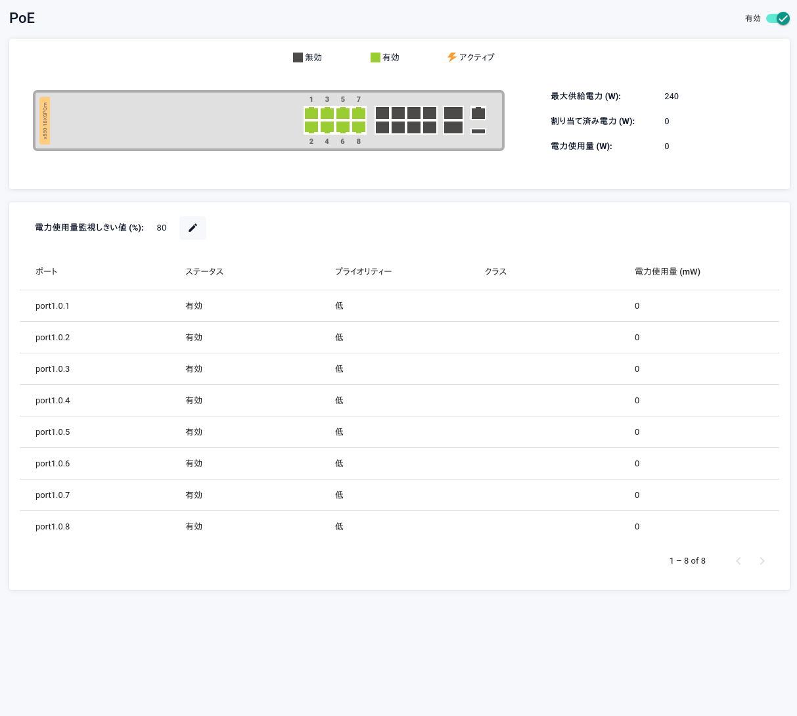Click the 電力使用量 (mW) column header
This screenshot has height=716, width=797.
pyautogui.click(x=668, y=271)
